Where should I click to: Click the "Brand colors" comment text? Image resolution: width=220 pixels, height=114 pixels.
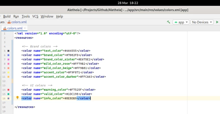pyautogui.click(x=40, y=46)
